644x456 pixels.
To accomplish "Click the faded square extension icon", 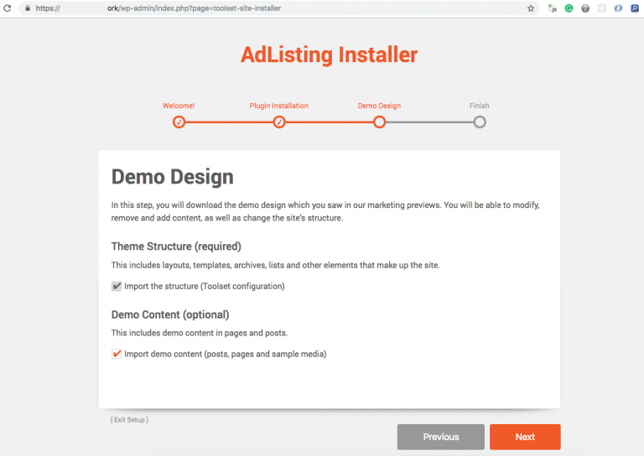I will [602, 8].
